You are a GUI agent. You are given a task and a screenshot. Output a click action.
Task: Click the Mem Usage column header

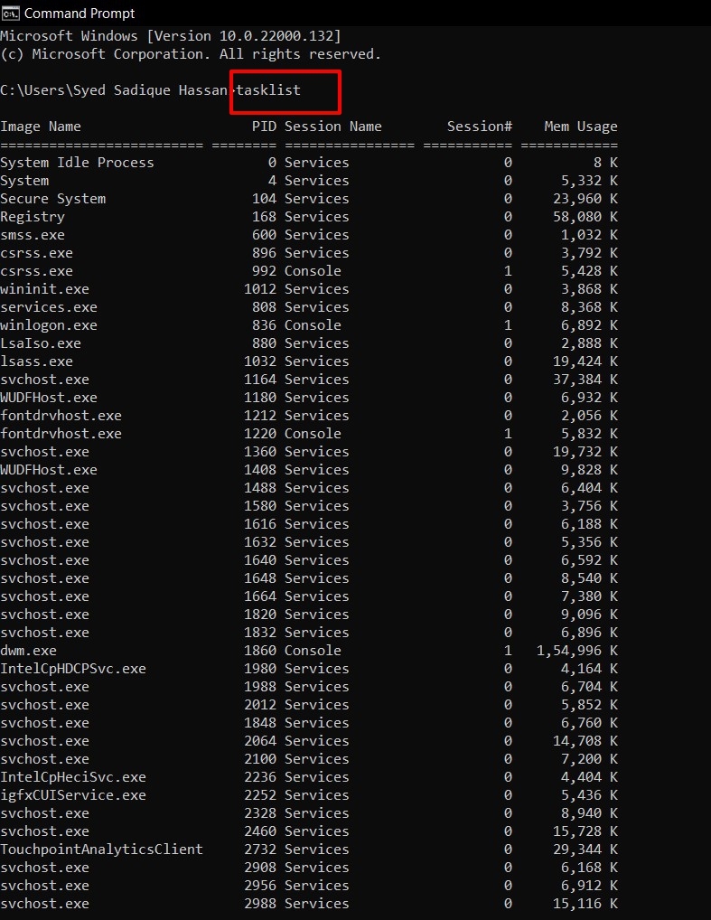(x=580, y=127)
